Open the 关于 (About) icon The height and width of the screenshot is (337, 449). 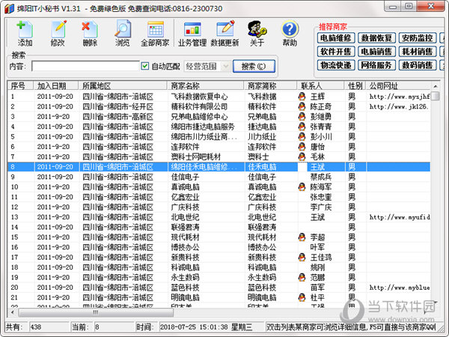[x=257, y=34]
